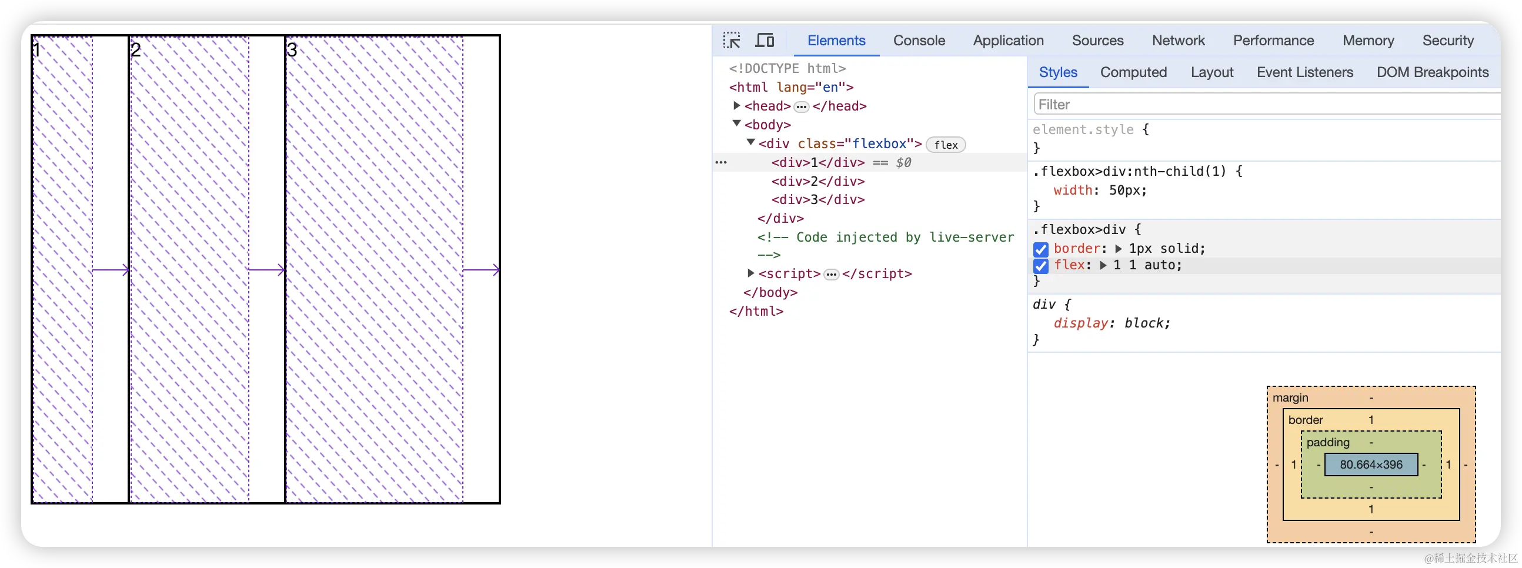1522x568 pixels.
Task: Click the display block value
Action: tap(1145, 323)
